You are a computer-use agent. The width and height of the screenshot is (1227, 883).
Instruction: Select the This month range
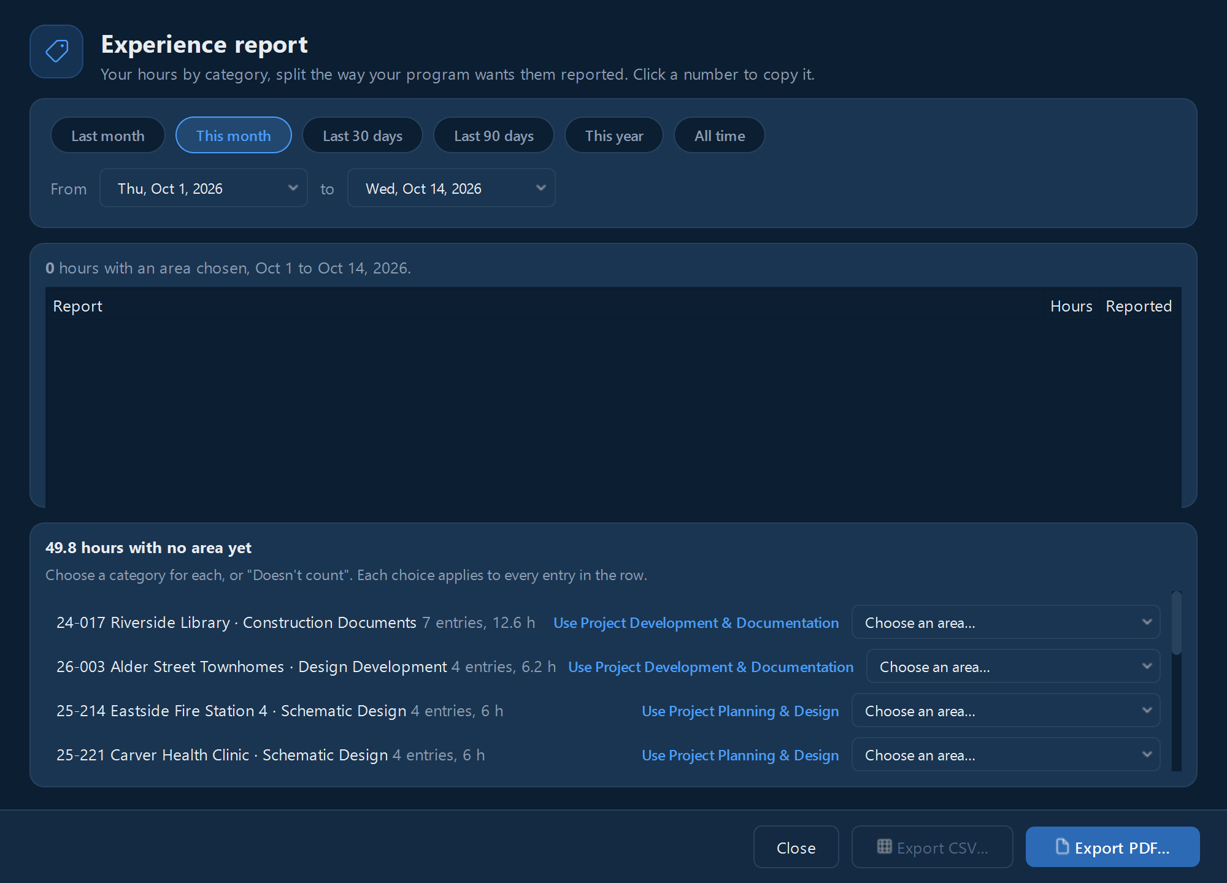click(234, 136)
